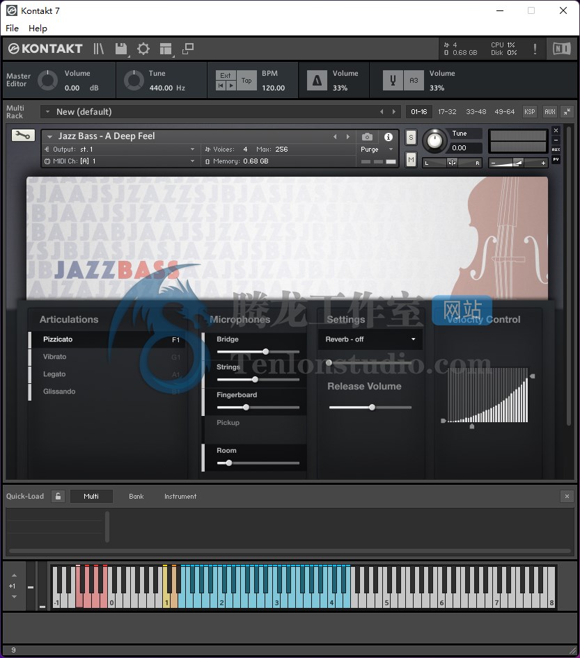This screenshot has width=580, height=658.
Task: Minimize the instrument header view
Action: [x=556, y=140]
